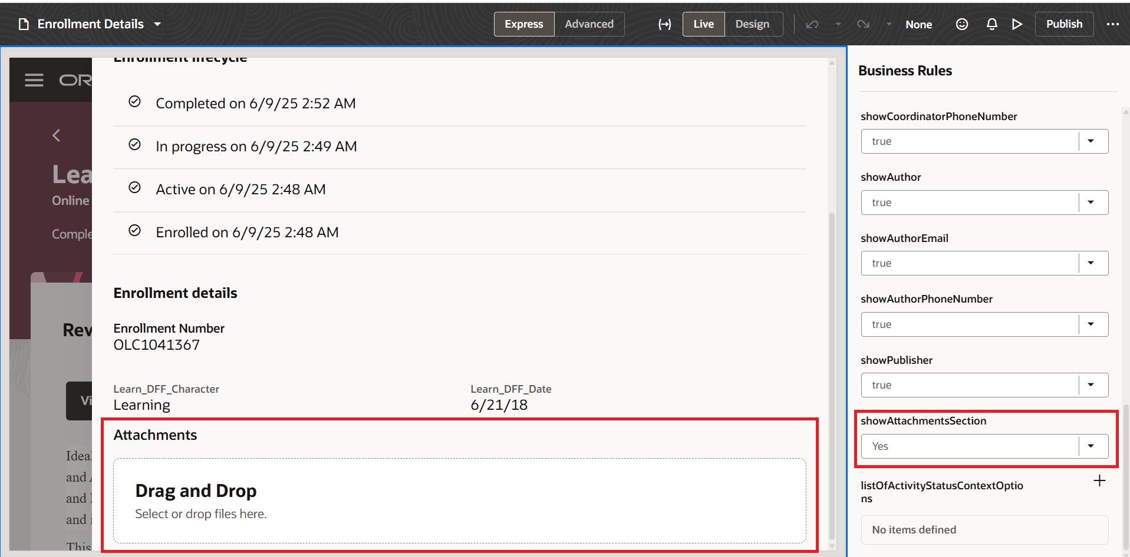Click the back chevron arrow
The height and width of the screenshot is (557, 1130).
[56, 135]
